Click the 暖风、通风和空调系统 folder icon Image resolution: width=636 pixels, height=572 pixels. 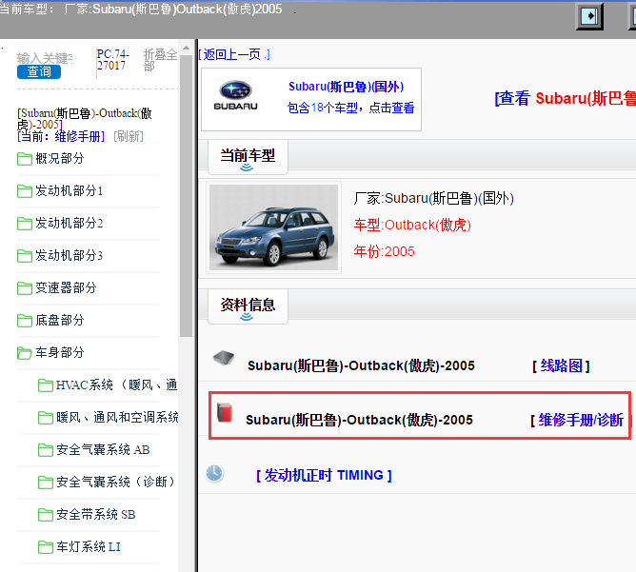point(45,418)
